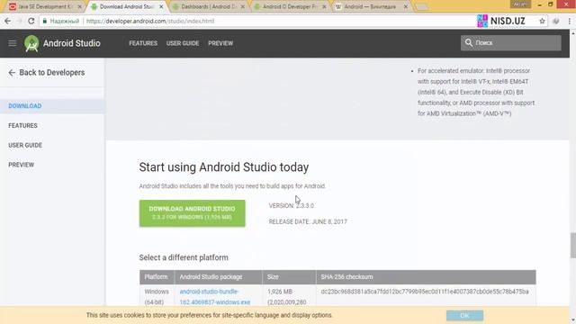
Task: Click Back to Developers link
Action: (x=52, y=73)
